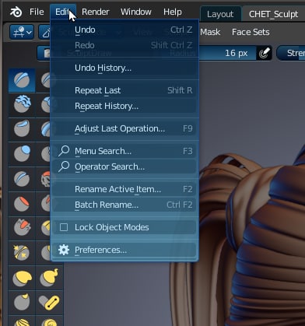This screenshot has width=305, height=326.
Task: Toggle radius pen pressure icon
Action: click(x=264, y=53)
